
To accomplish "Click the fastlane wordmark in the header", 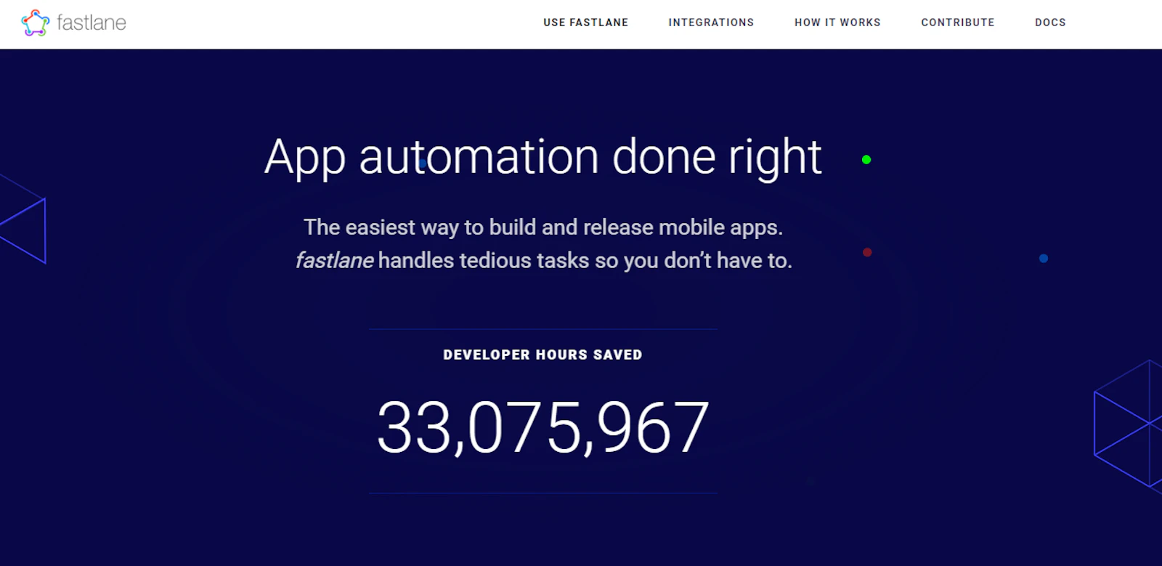I will 92,23.
